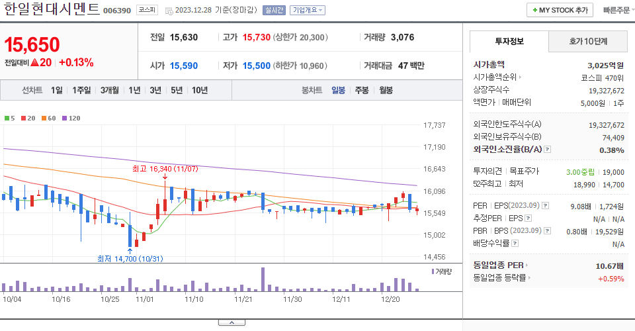635x331 pixels.
Task: Click the 시가 15,590 value
Action: pyautogui.click(x=184, y=66)
